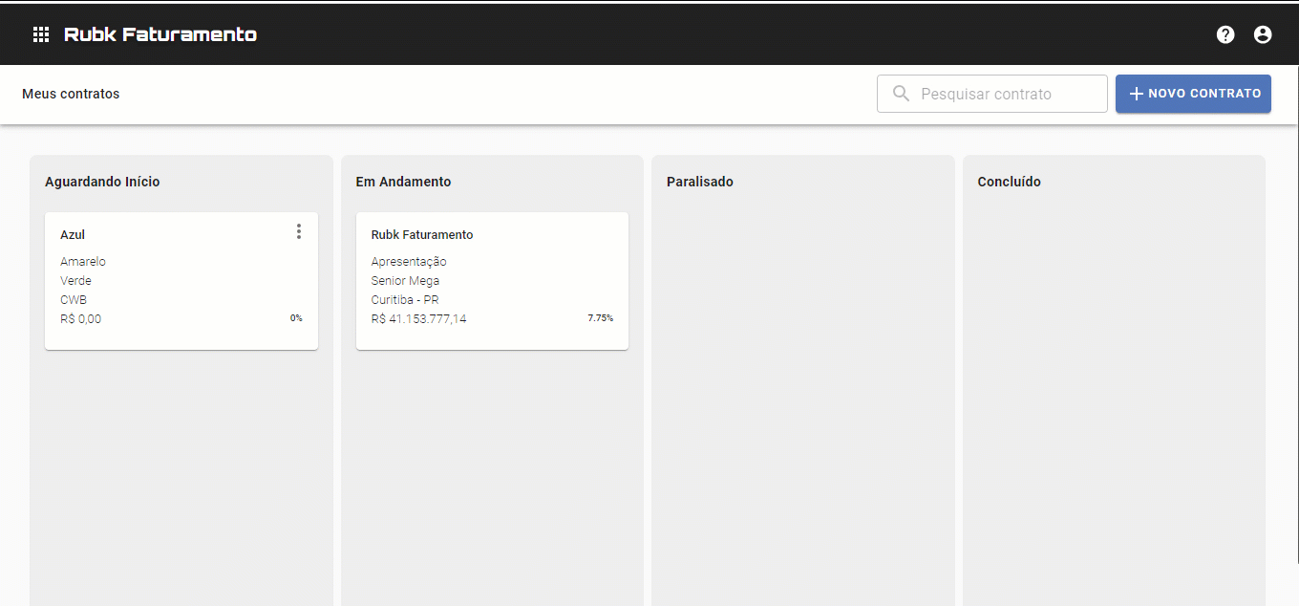Select the Aguardando Início column header
The width and height of the screenshot is (1299, 606).
click(102, 182)
